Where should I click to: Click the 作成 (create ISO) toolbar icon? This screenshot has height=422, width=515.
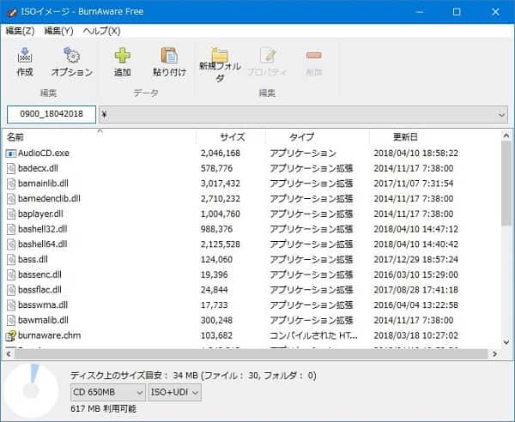25,55
